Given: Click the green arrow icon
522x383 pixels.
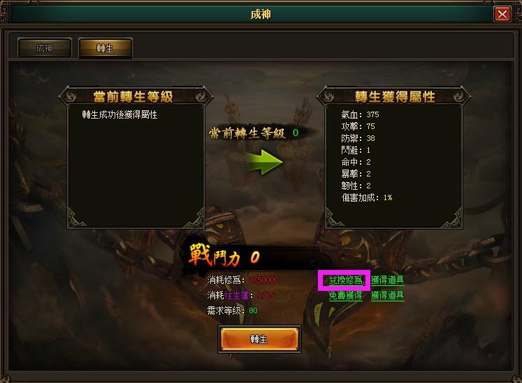Looking at the screenshot, I should tap(263, 162).
